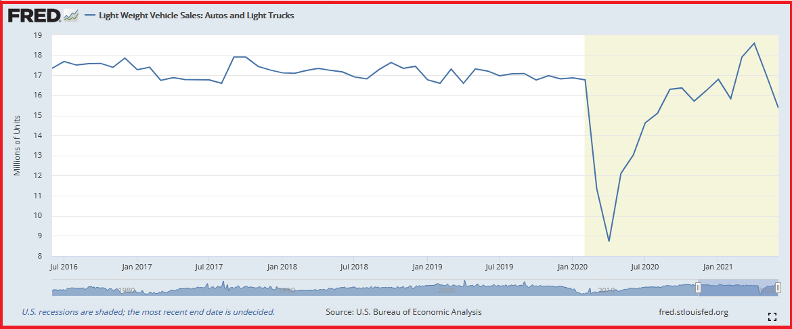This screenshot has height=329, width=792.
Task: Click the left handle of the range navigator
Action: (x=698, y=288)
